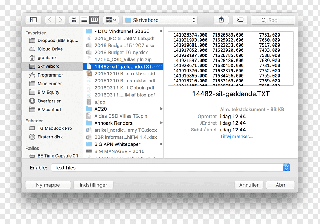Go forward with the right arrow
Image resolution: width=320 pixels, height=224 pixels.
60,20
